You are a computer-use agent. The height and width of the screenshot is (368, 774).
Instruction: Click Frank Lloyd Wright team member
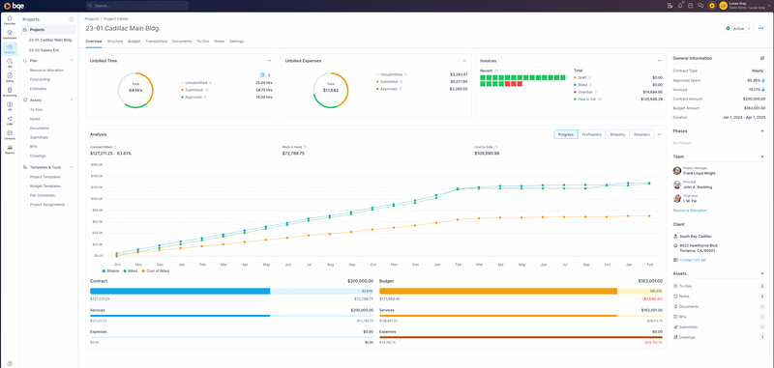coord(699,174)
